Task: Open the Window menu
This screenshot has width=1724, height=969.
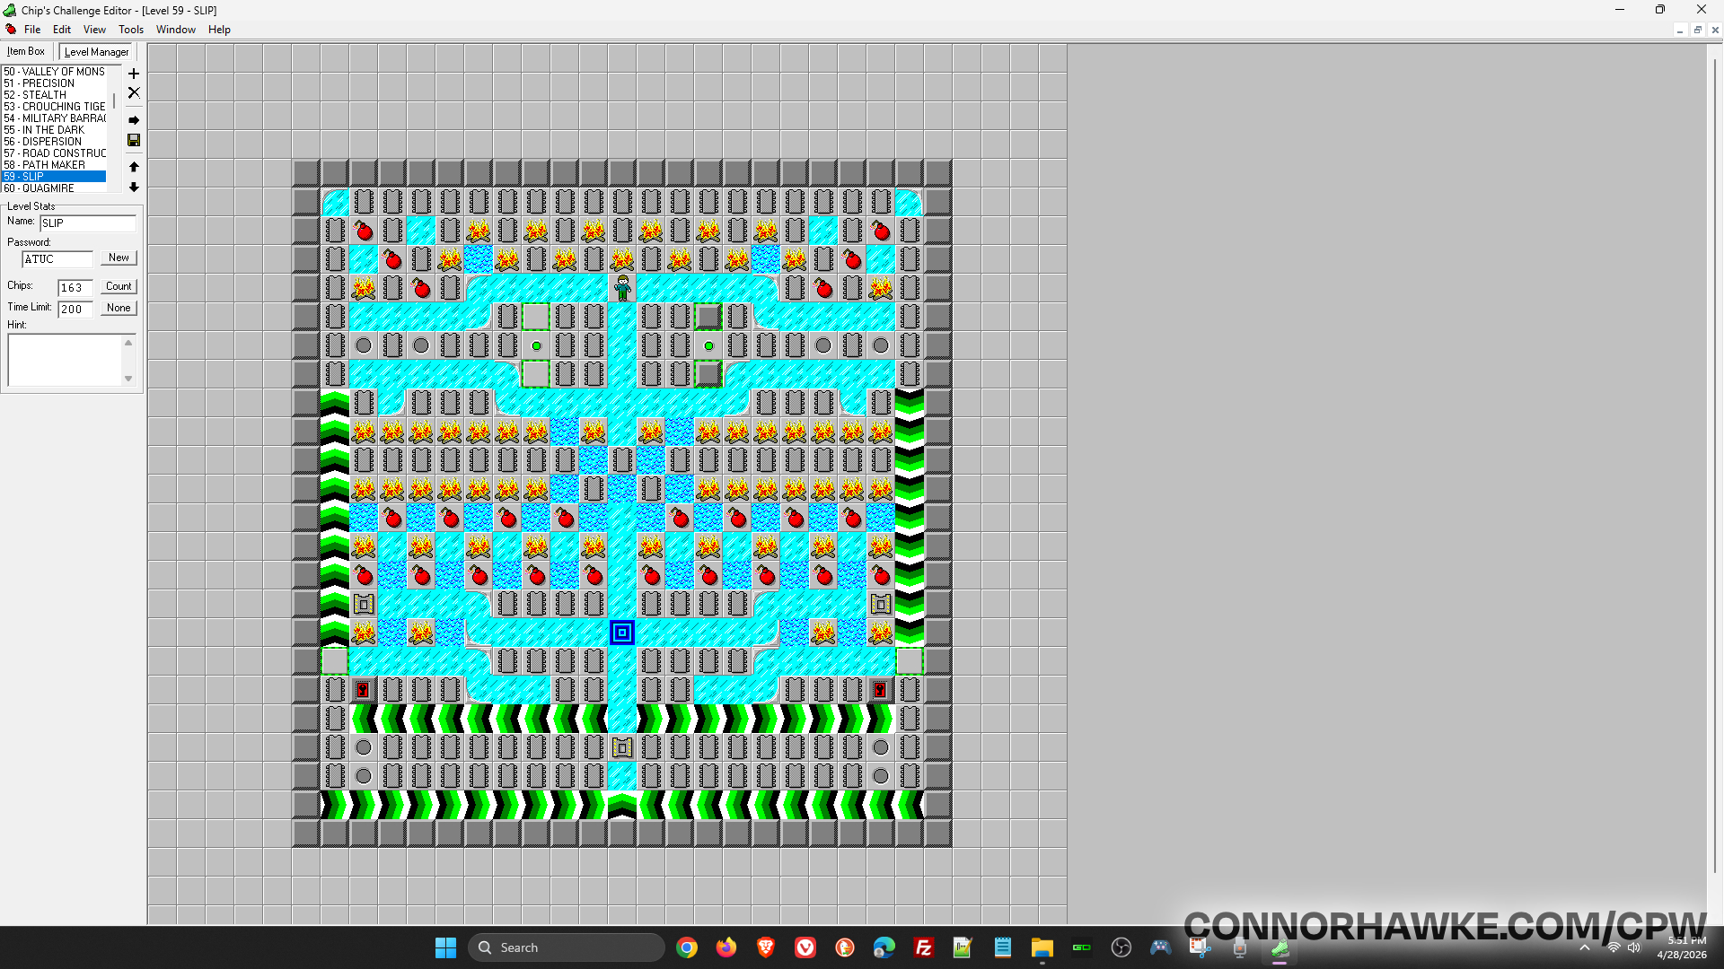Action: point(176,30)
